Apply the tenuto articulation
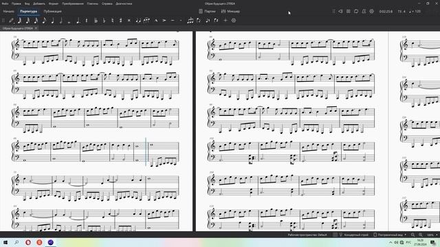Image resolution: width=440 pixels, height=247 pixels. (173, 20)
